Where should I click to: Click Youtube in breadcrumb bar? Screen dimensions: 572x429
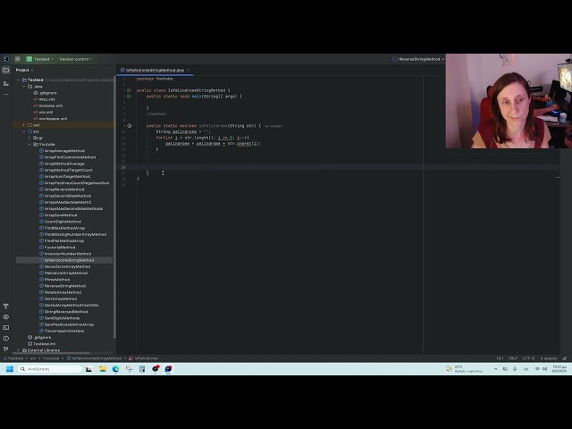51,358
